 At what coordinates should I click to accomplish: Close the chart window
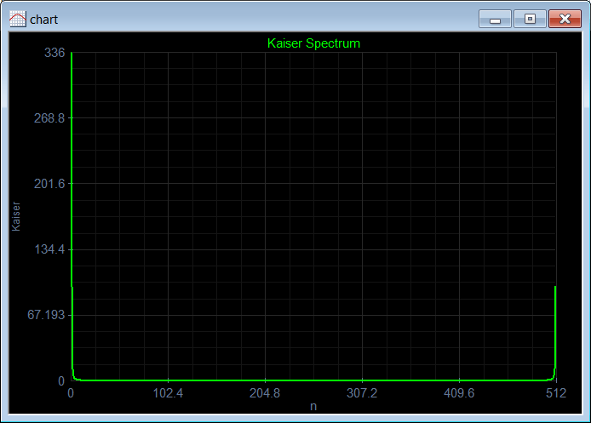pyautogui.click(x=565, y=19)
